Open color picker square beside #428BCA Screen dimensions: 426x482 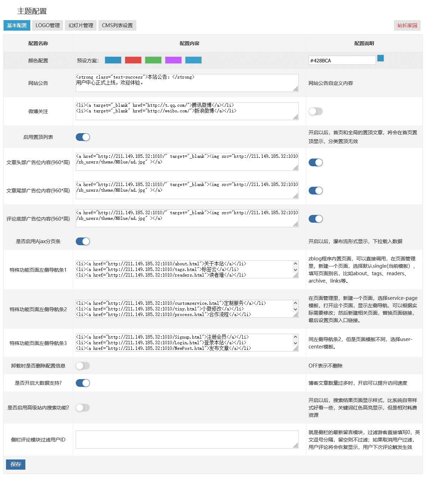tap(381, 58)
